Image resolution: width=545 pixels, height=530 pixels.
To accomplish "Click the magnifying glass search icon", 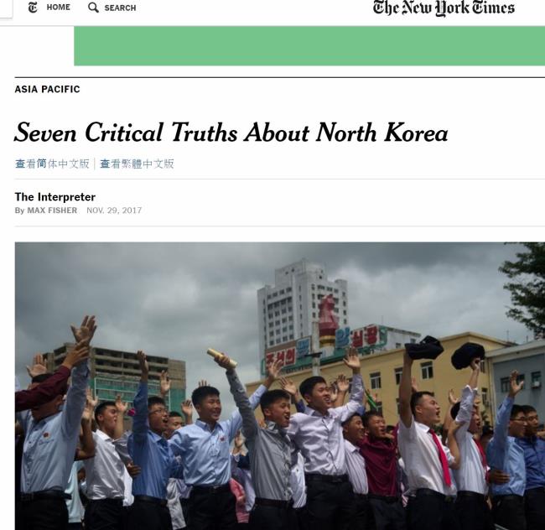I will coord(93,8).
